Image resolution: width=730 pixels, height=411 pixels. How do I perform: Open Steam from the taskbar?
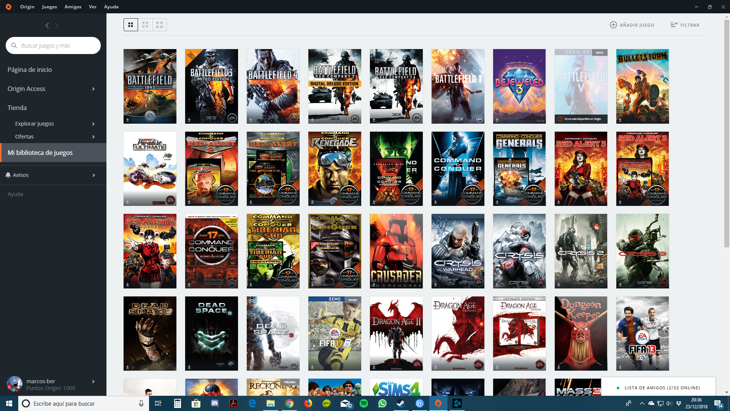[401, 403]
